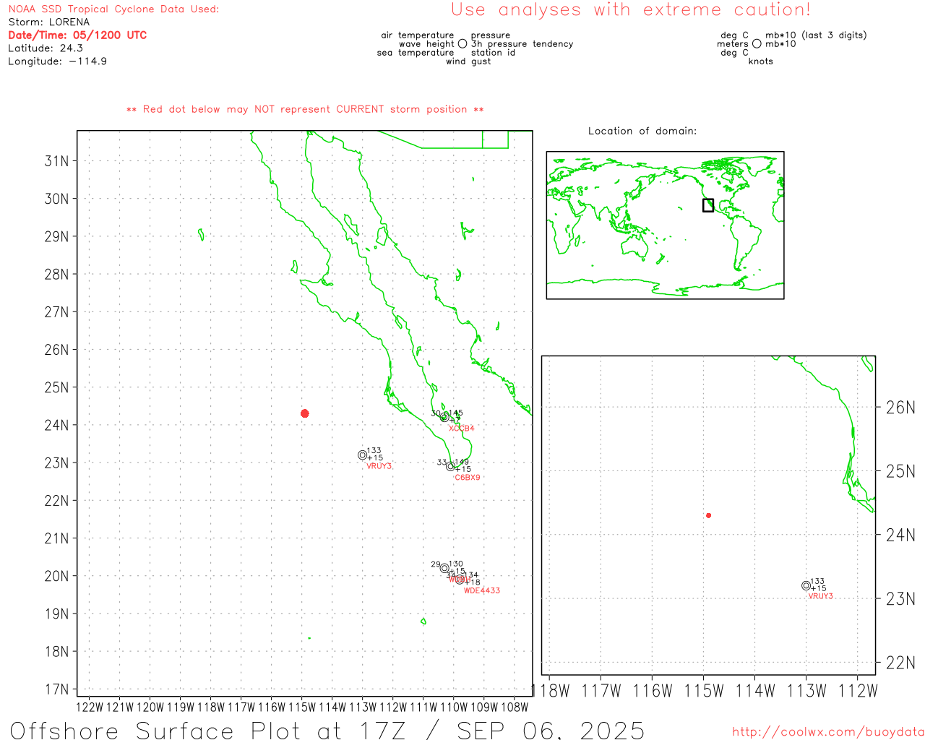Click the 'Storm: LORENA' text
The width and height of the screenshot is (925, 740).
(x=49, y=22)
